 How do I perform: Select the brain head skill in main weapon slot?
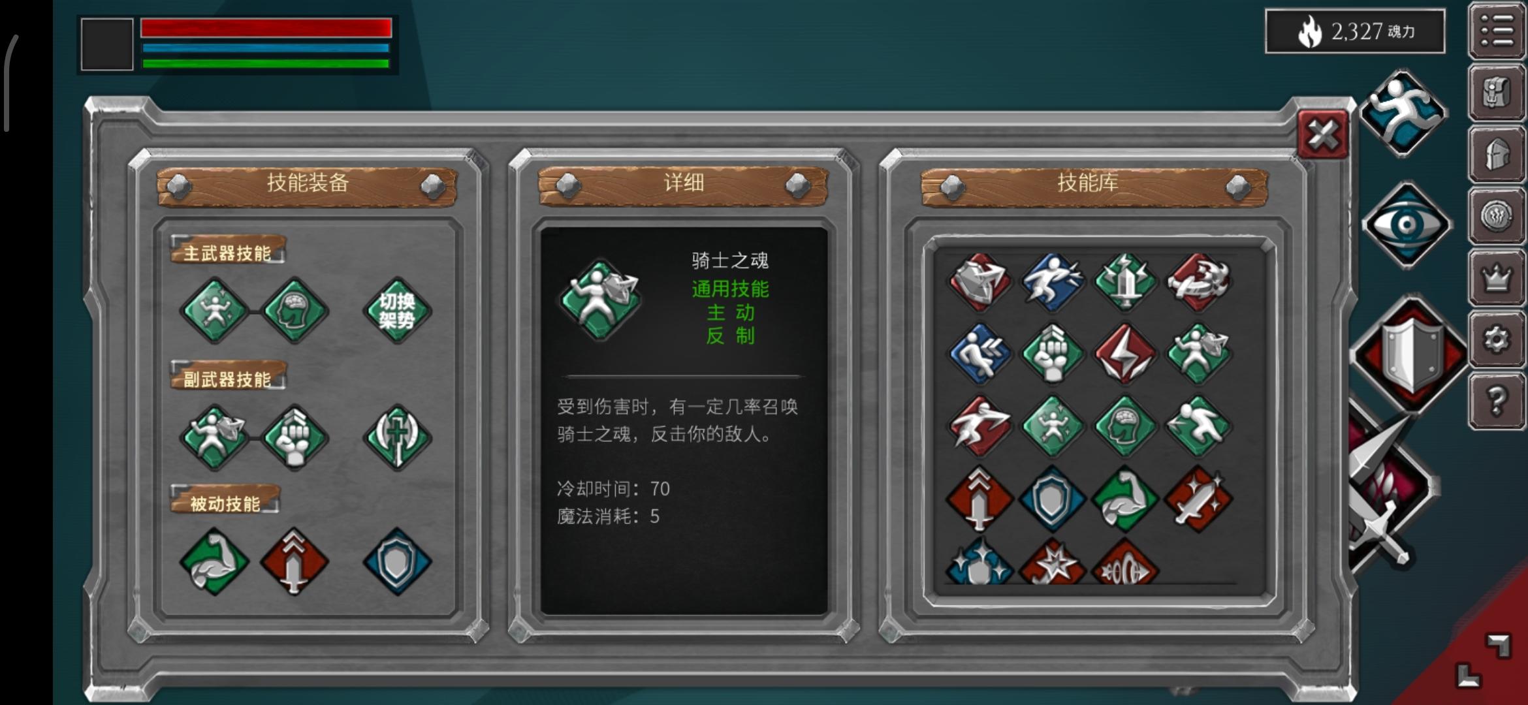[294, 311]
